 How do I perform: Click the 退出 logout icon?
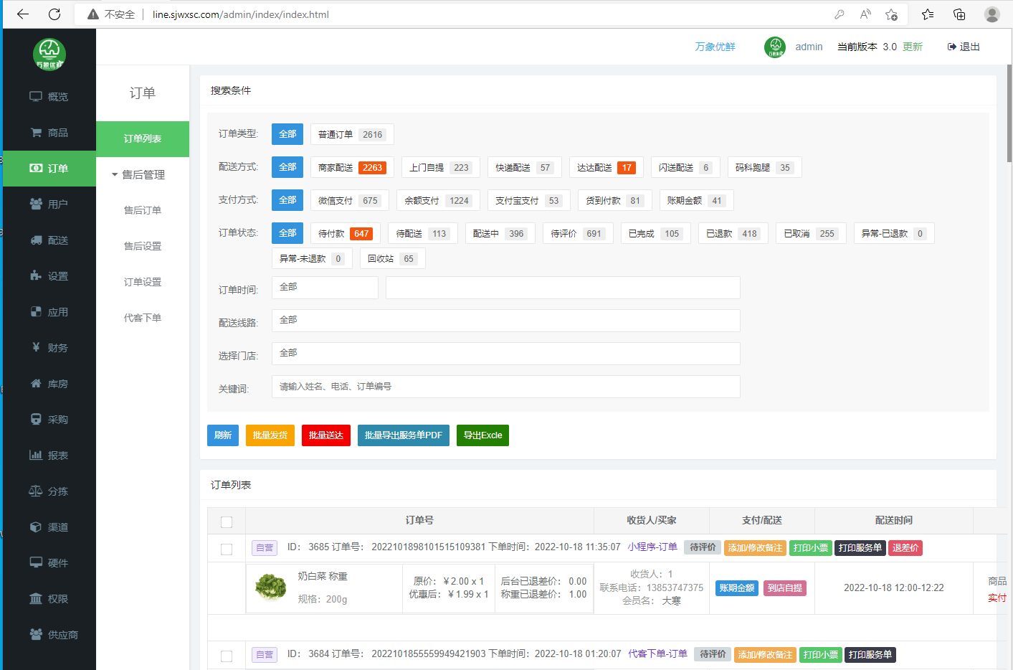click(x=952, y=47)
